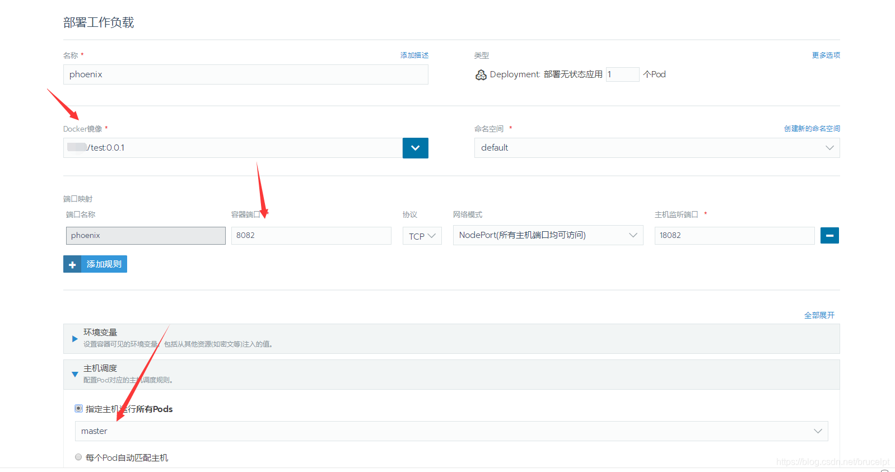895x472 pixels.
Task: Focus the Docker image input field
Action: click(x=233, y=148)
